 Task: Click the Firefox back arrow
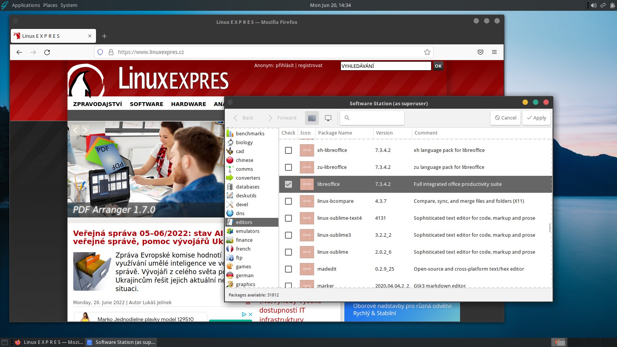click(19, 52)
